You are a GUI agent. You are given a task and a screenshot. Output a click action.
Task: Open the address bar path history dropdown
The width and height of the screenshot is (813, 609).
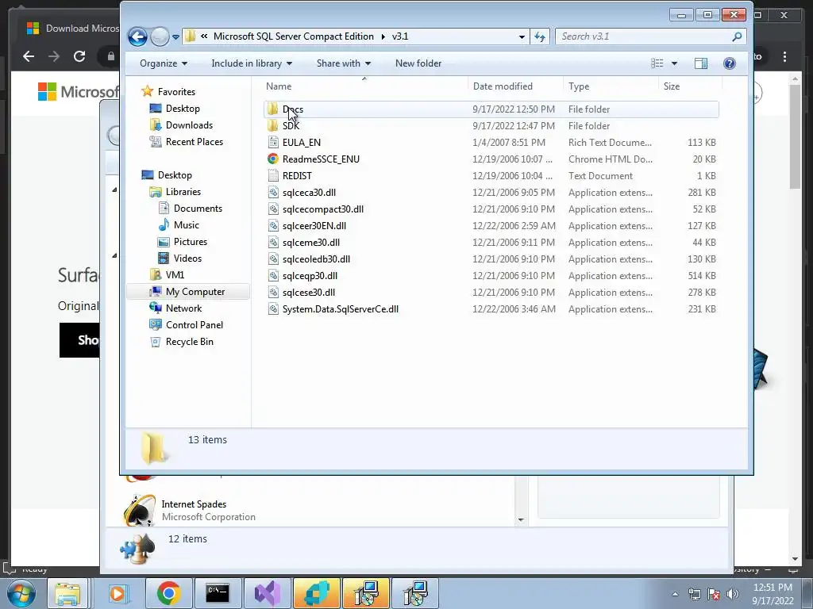[x=521, y=36]
